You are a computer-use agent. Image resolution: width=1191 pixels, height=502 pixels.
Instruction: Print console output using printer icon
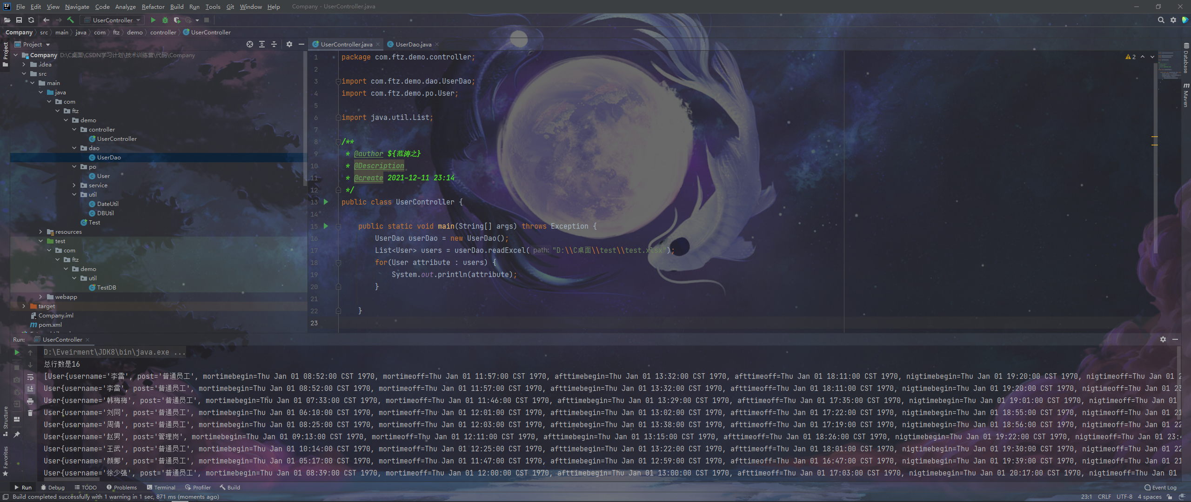tap(30, 401)
